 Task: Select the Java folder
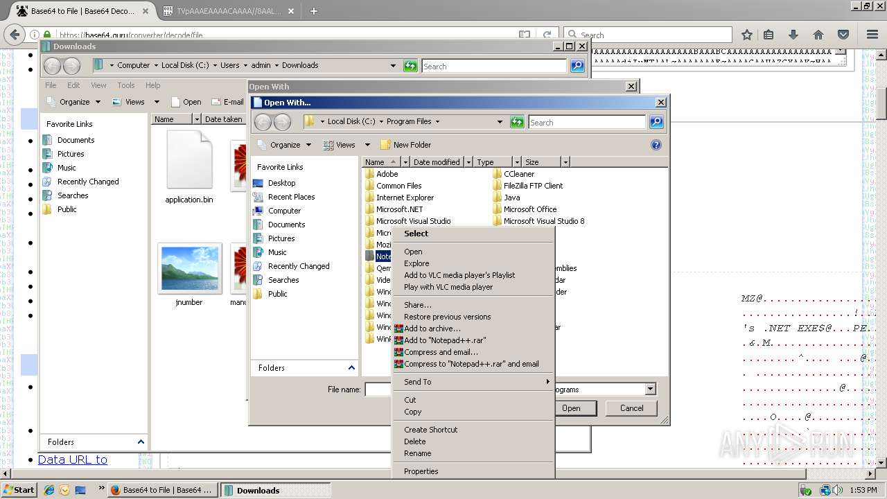(x=506, y=198)
